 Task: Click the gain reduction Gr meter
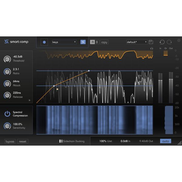166,53
